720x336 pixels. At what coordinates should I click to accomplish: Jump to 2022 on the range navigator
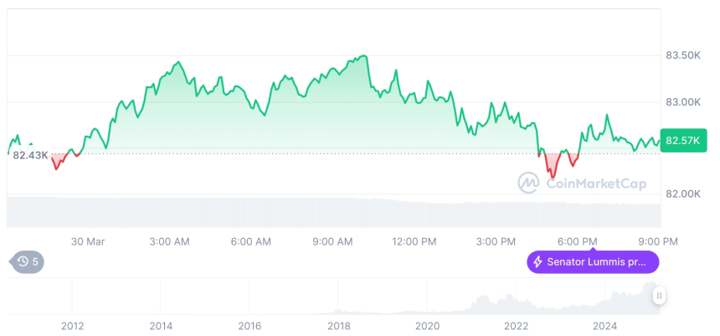[517, 326]
